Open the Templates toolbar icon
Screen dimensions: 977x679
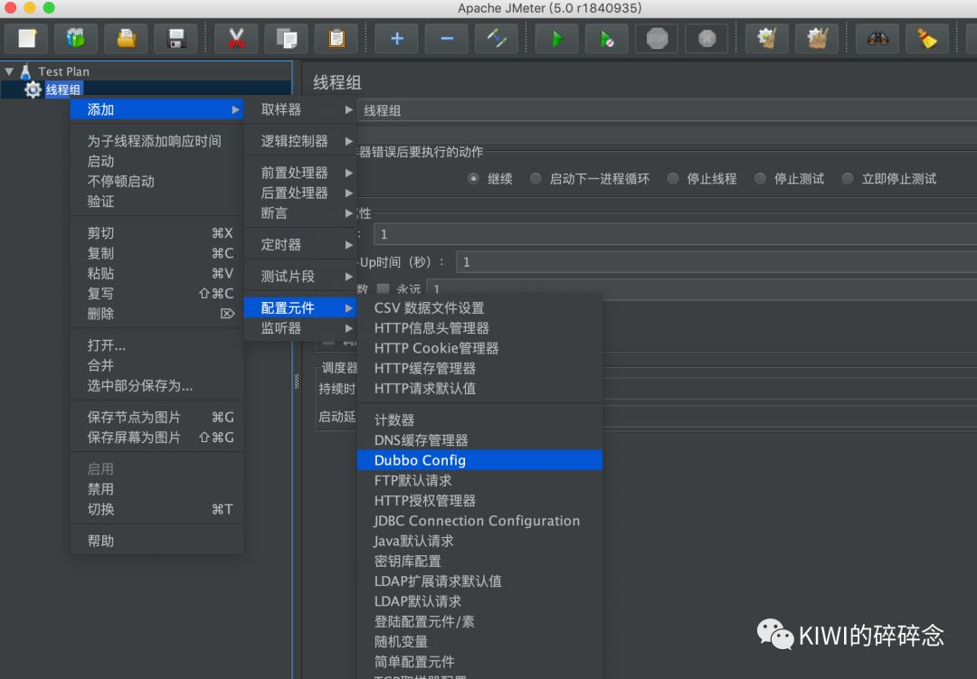pos(76,39)
